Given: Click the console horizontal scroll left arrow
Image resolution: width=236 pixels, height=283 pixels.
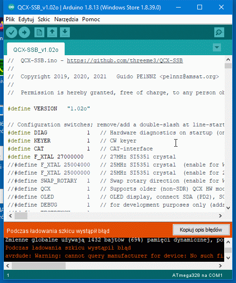Looking at the screenshot, I should click(x=8, y=266).
